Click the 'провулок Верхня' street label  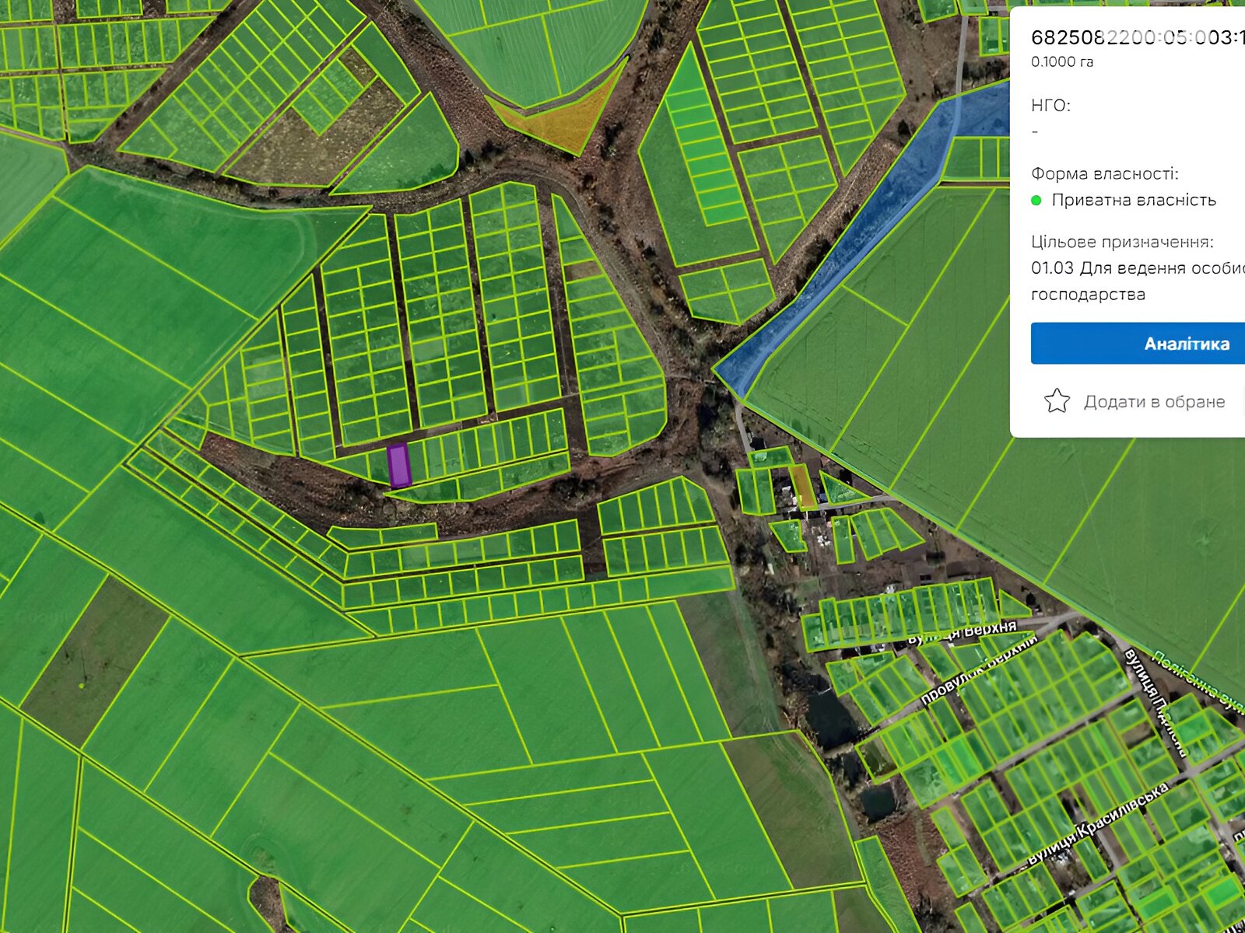[979, 670]
